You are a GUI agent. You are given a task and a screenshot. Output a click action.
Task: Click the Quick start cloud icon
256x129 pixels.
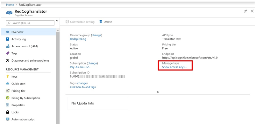coord(8,84)
